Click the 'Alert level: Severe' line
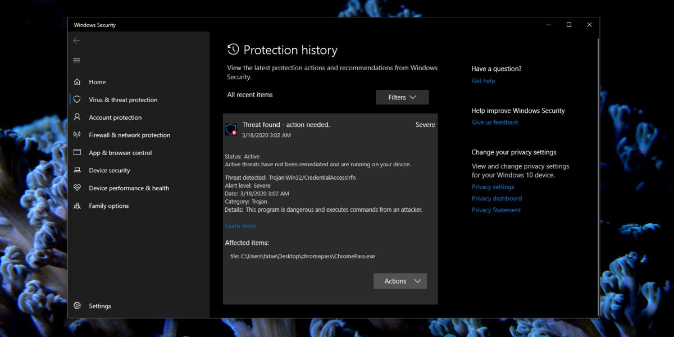The image size is (674, 337). pyautogui.click(x=248, y=185)
